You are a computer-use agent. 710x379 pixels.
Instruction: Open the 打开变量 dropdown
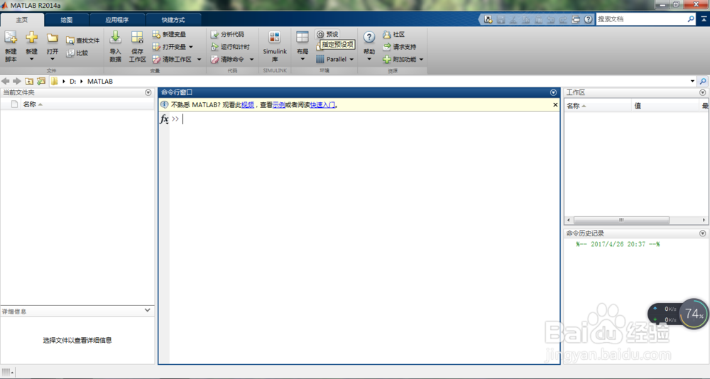pos(191,47)
